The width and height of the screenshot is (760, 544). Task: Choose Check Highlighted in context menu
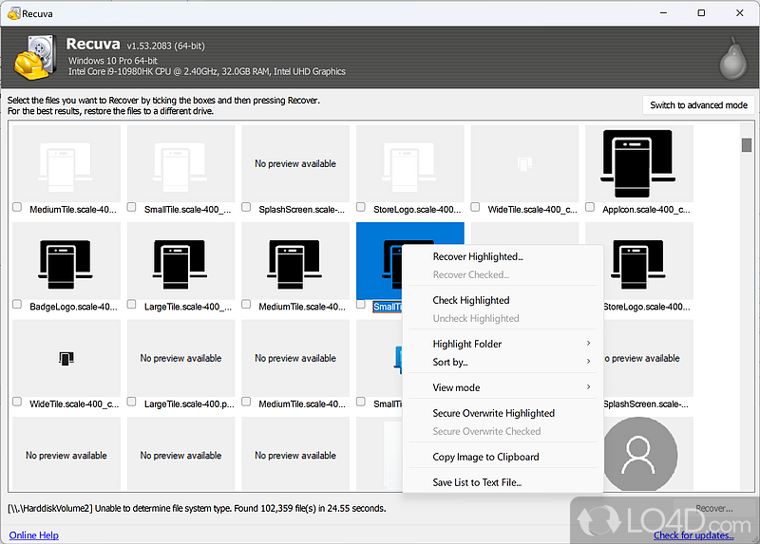(x=503, y=300)
